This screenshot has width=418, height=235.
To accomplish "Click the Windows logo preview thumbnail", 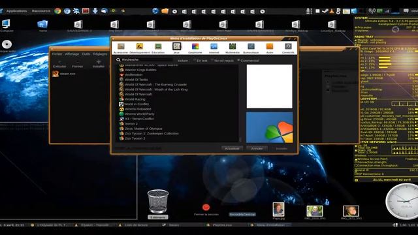I will coord(269,127).
